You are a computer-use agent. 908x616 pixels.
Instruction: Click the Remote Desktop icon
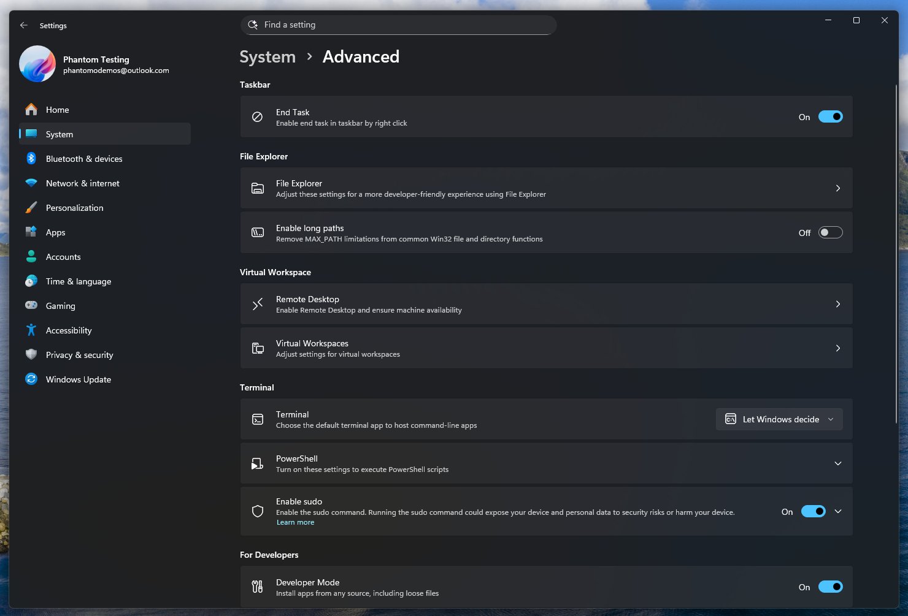257,303
